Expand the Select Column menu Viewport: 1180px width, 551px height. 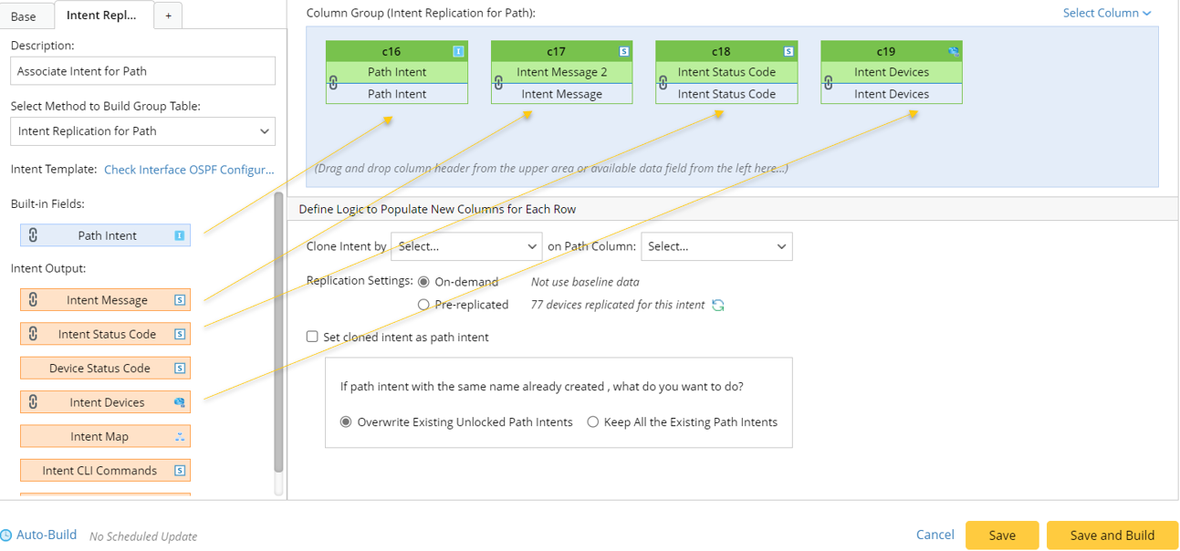[1106, 13]
